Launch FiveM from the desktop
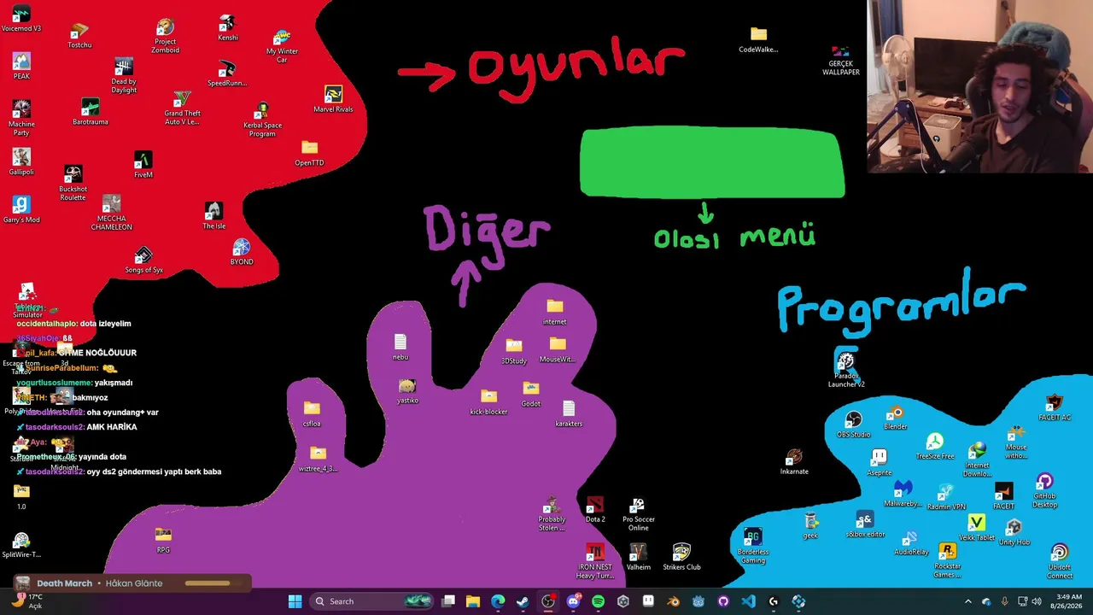1093x615 pixels. pos(143,165)
